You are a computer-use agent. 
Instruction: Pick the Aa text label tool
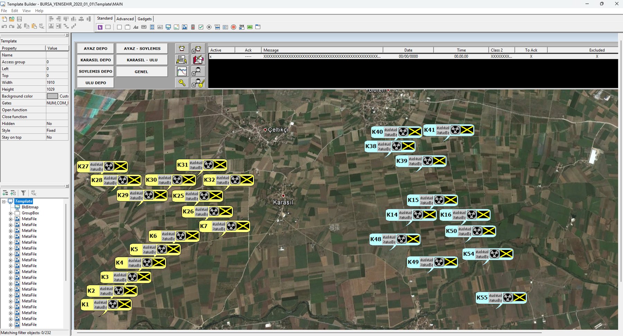click(136, 27)
